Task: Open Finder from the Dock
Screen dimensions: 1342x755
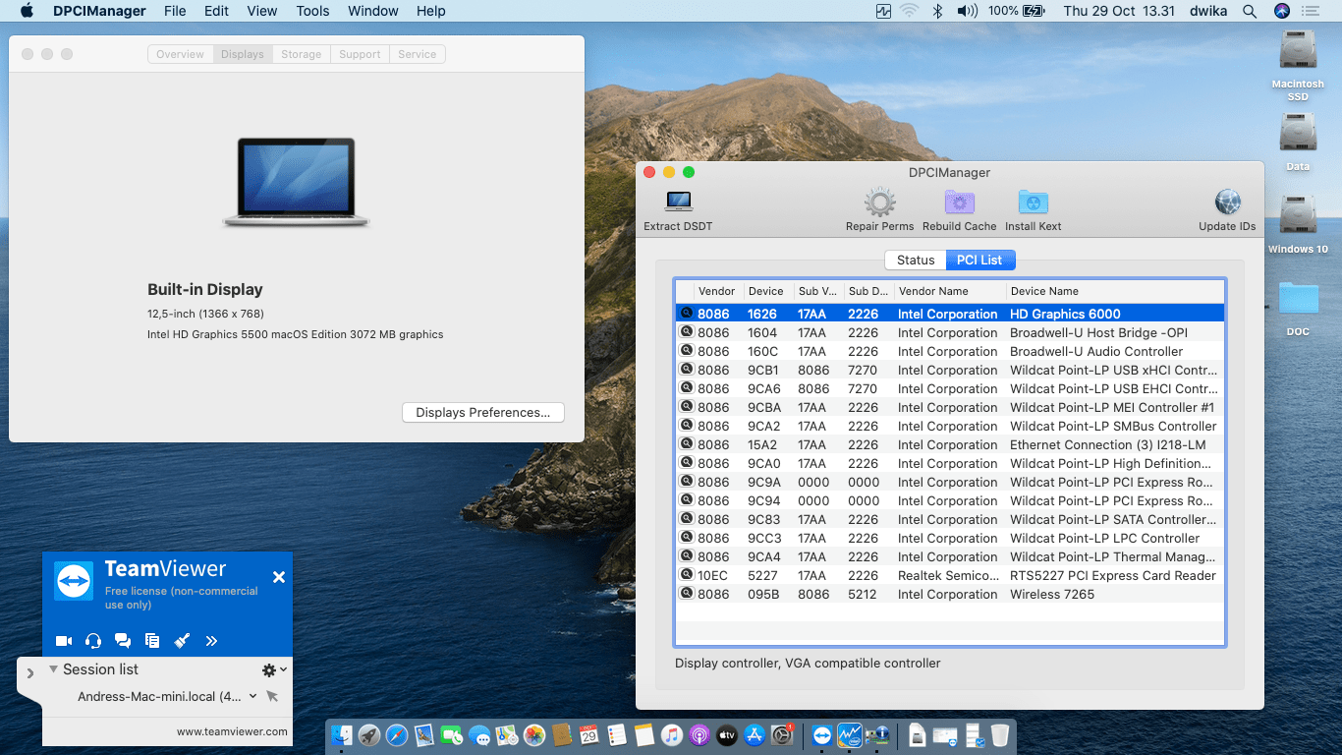Action: (x=342, y=735)
